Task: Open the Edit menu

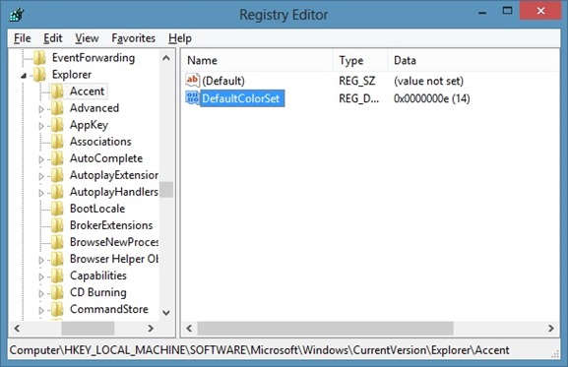Action: coord(53,38)
